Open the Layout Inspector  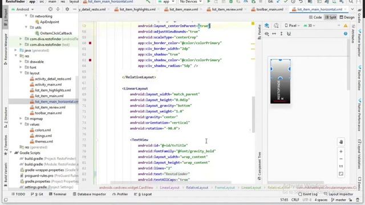(338, 194)
